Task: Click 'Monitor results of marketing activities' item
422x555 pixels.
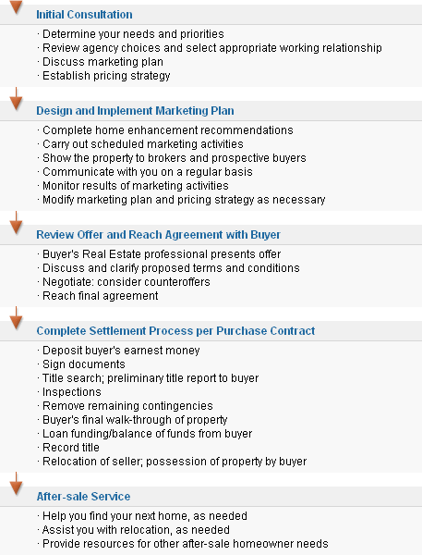Action: pyautogui.click(x=136, y=186)
